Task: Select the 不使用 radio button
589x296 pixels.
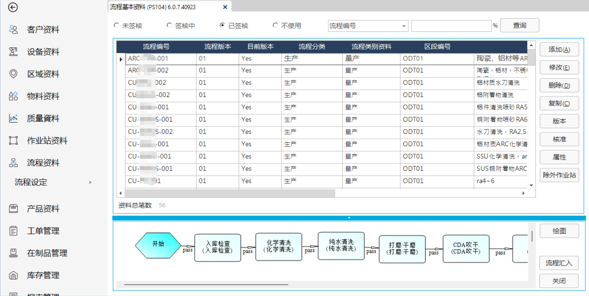Action: [x=275, y=25]
